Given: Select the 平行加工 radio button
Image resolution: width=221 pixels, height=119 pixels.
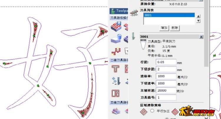Looking at the screenshot, I should click(152, 111).
